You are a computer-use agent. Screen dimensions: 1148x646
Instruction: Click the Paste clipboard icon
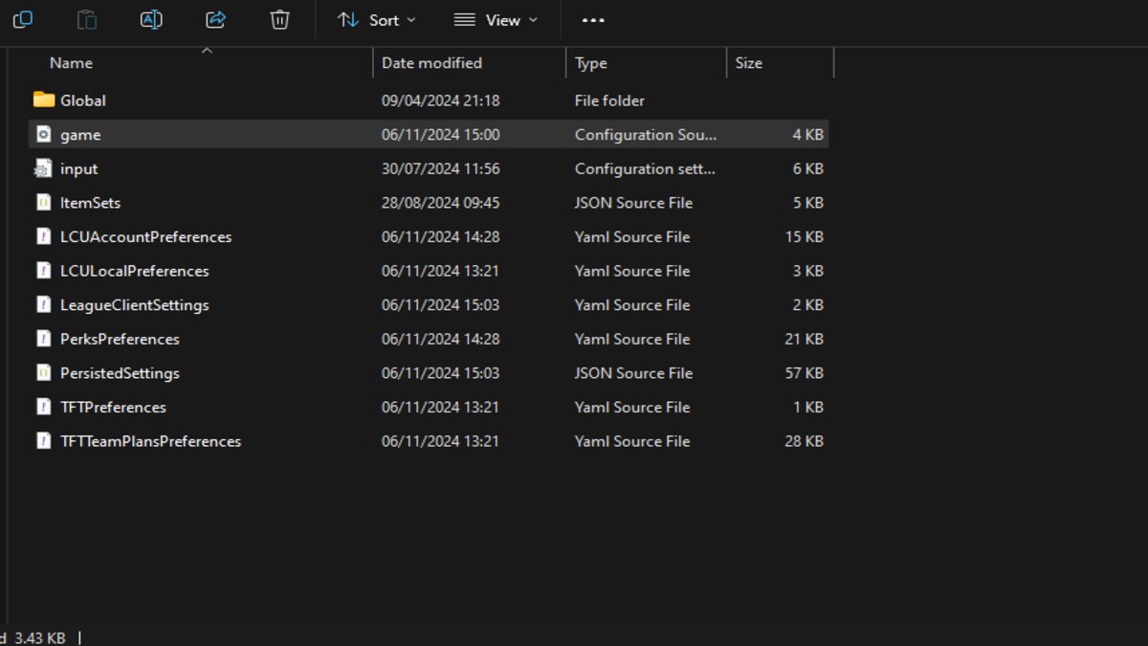(x=86, y=20)
